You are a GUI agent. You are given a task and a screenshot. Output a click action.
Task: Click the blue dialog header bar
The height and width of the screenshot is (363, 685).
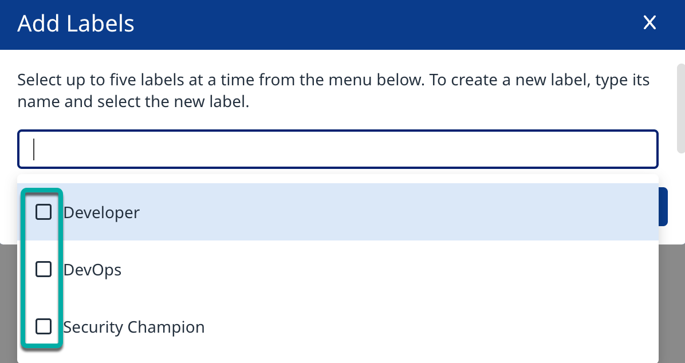(372, 24)
